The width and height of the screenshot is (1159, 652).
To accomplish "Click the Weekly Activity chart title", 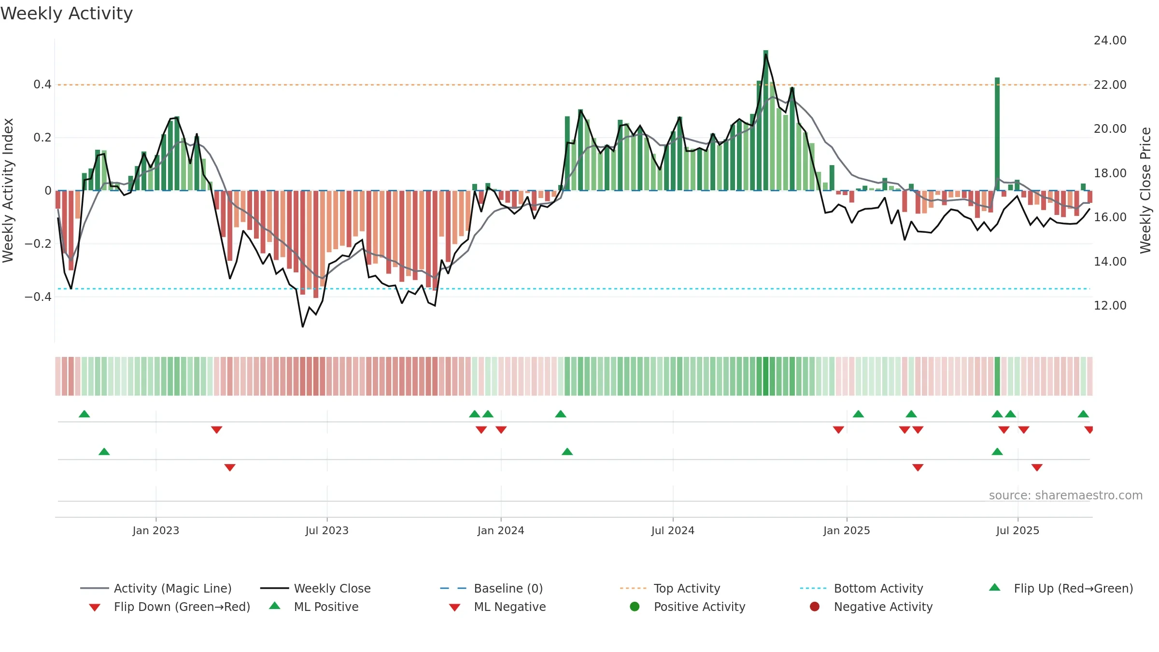I will (67, 14).
